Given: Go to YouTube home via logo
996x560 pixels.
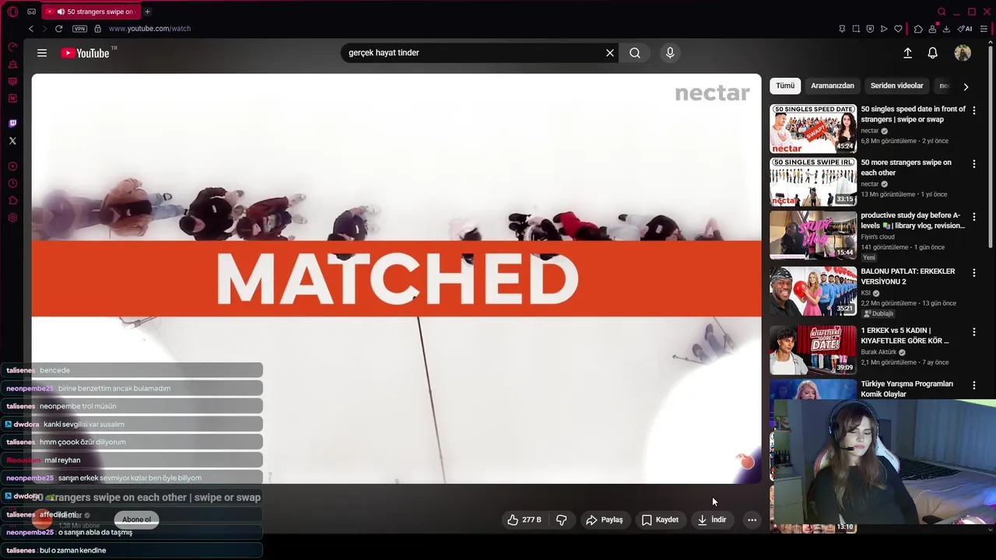Looking at the screenshot, I should 85,53.
